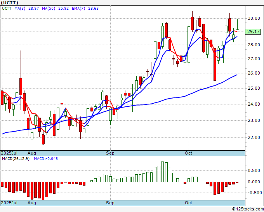Click the 0.000 MACD axis label
Screen dimensions: 264x212
pos(254,182)
